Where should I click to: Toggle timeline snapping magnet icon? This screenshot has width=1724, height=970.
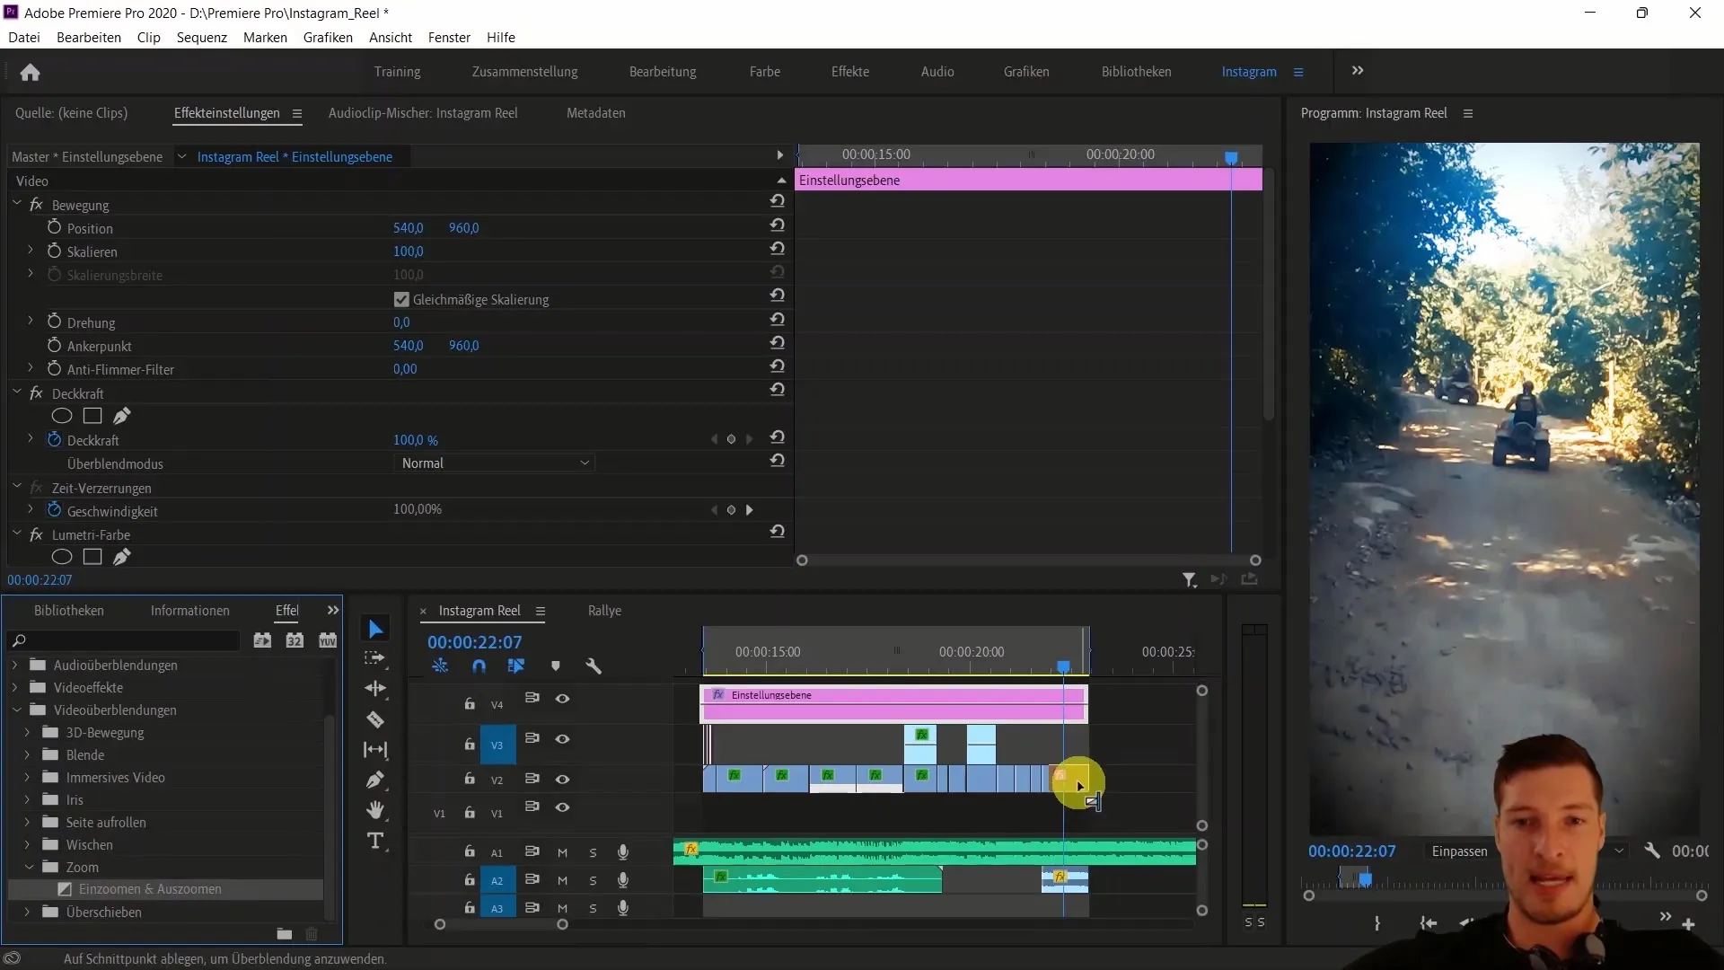coord(479,666)
